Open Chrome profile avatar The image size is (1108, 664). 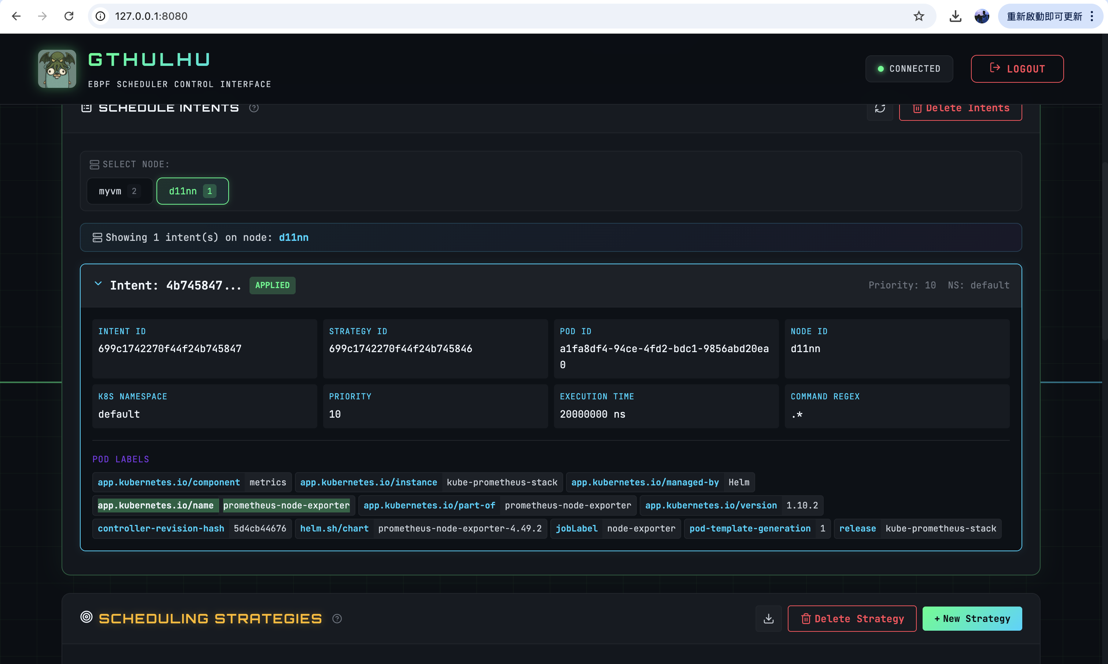coord(982,16)
